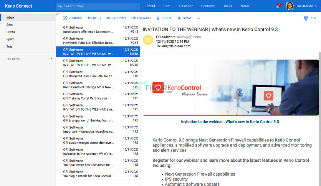Open the Contacts tab
Image resolution: width=321 pixels, height=186 pixels.
point(208,6)
